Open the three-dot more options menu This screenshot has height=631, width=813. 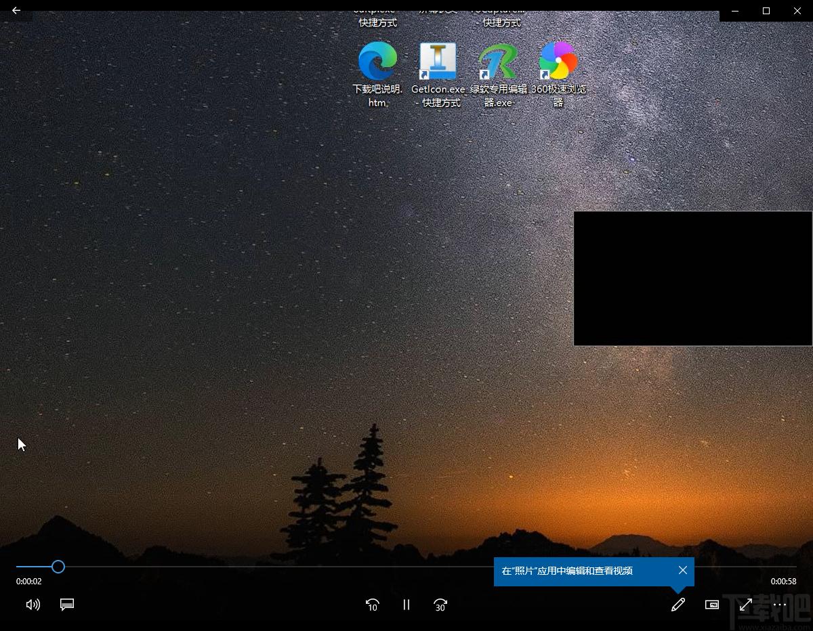[780, 605]
